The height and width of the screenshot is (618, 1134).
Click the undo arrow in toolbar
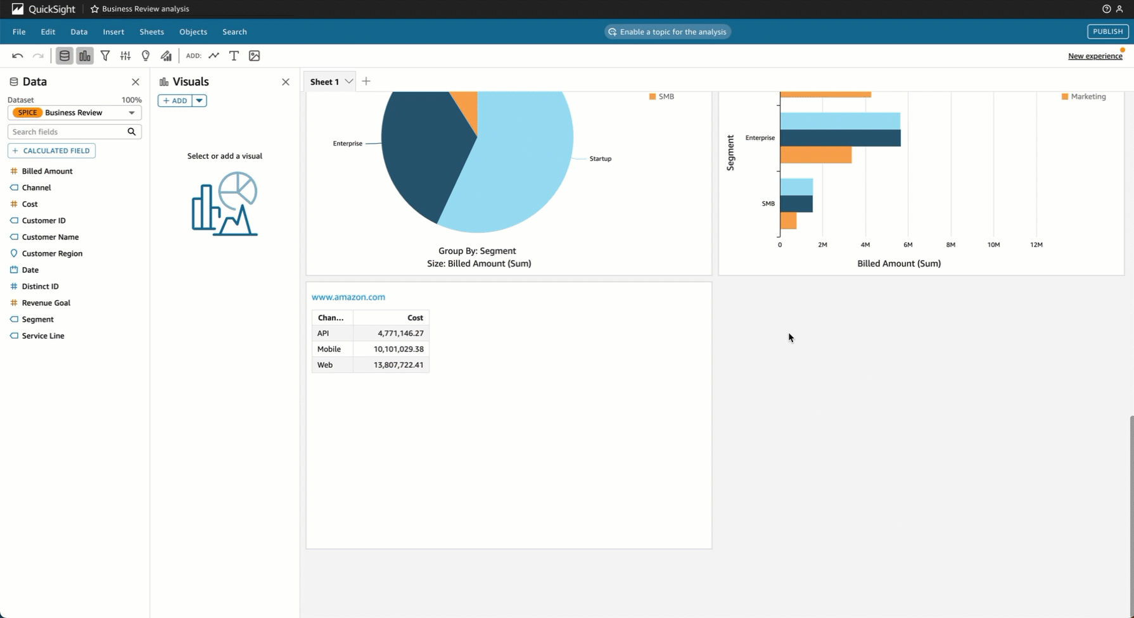coord(17,56)
